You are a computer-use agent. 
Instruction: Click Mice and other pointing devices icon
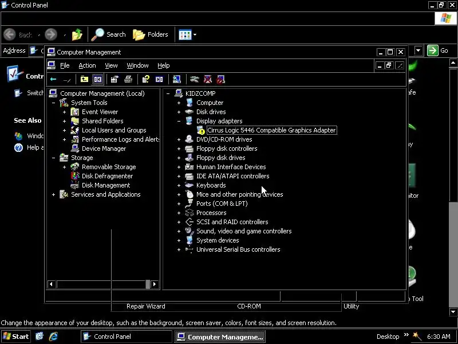(x=189, y=194)
